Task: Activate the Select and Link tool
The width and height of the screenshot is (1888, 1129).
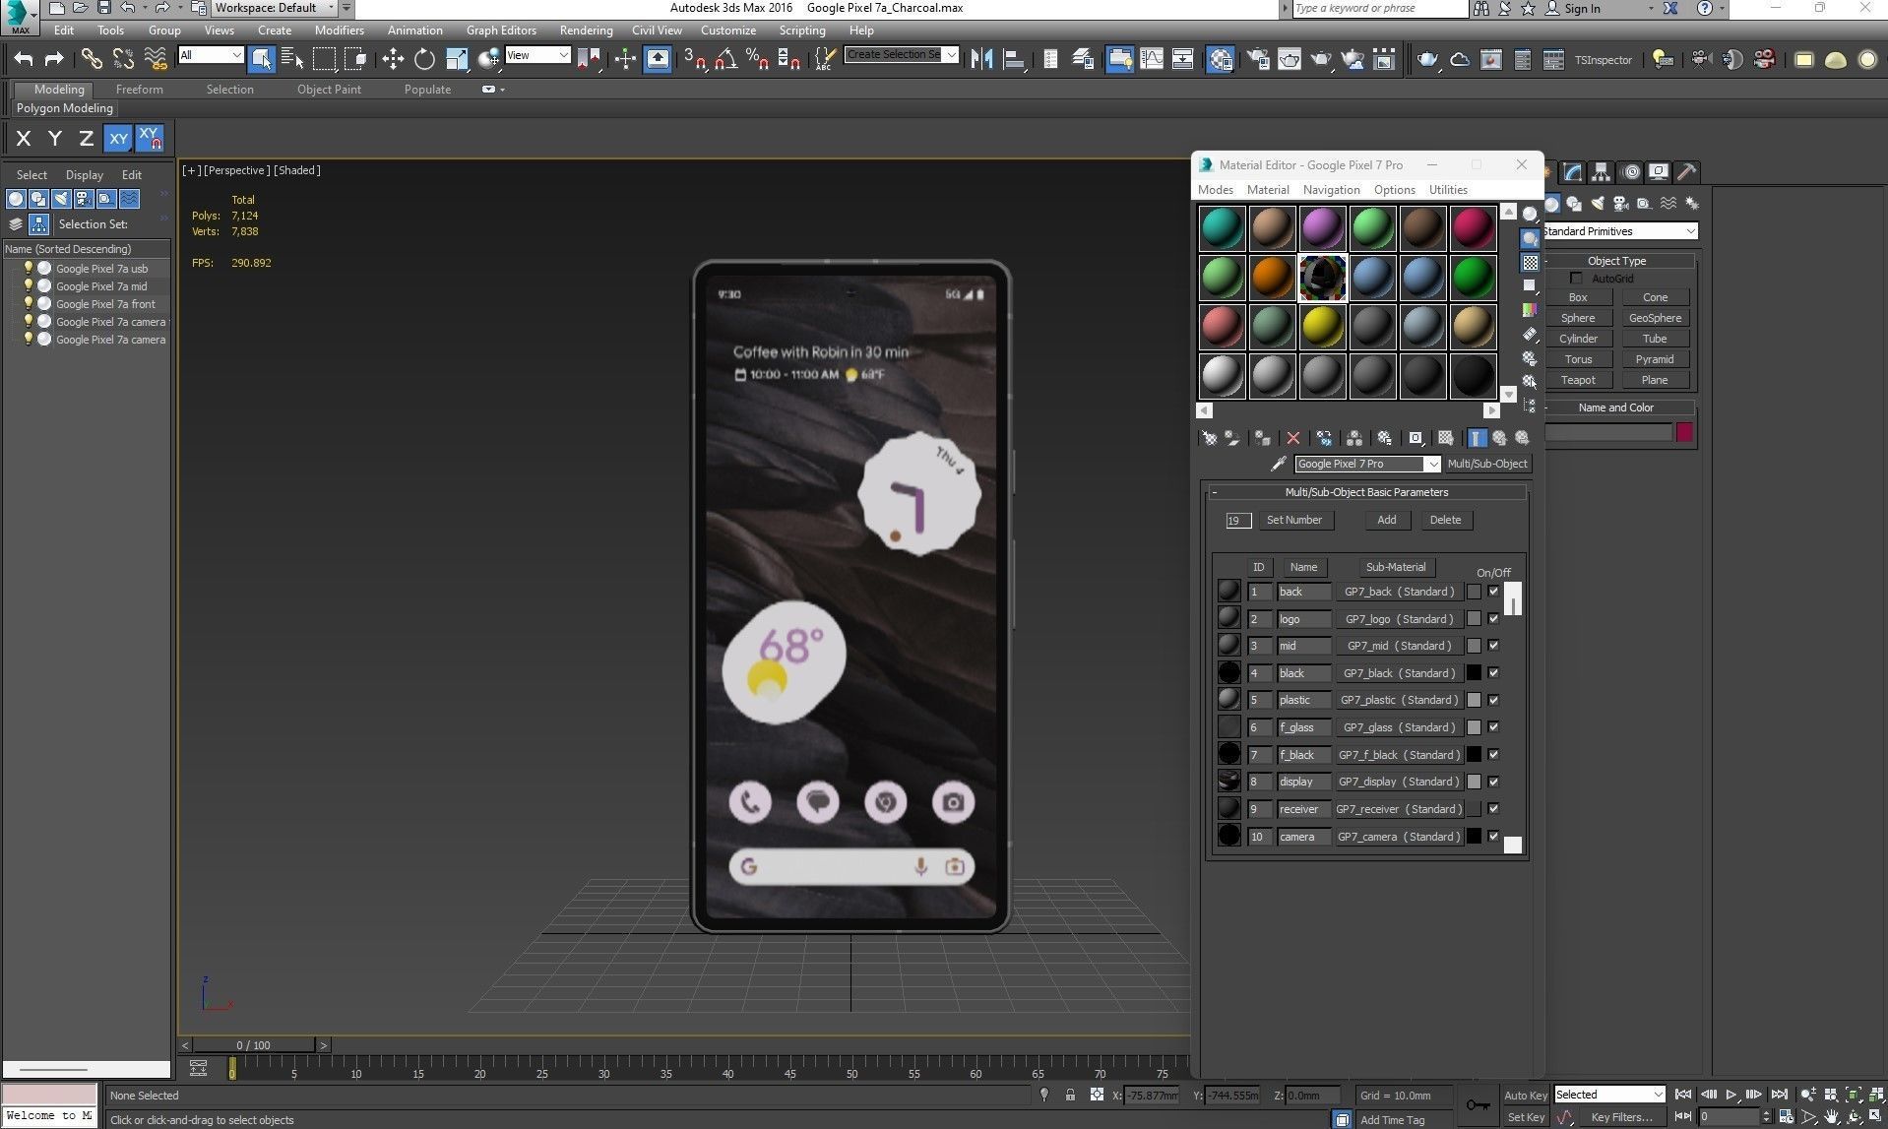Action: coord(91,59)
